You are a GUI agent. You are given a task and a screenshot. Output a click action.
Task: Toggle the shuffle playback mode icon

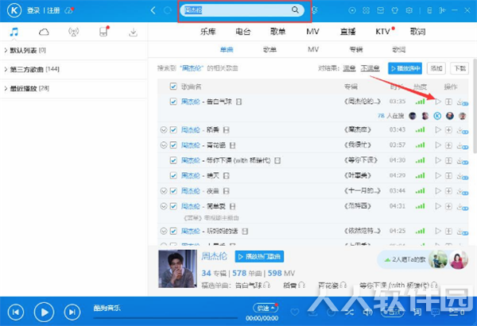point(349,312)
